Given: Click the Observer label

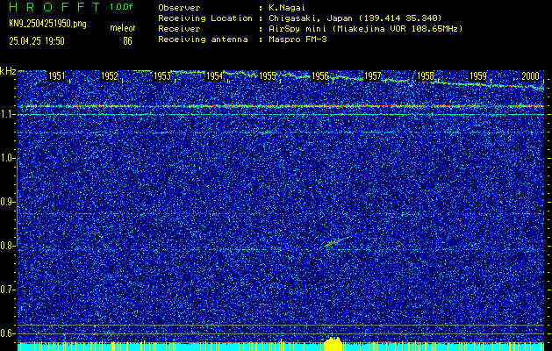Looking at the screenshot, I should pos(179,8).
